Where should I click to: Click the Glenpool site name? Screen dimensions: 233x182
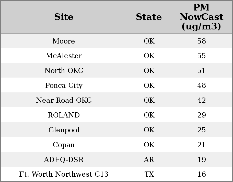(64, 130)
